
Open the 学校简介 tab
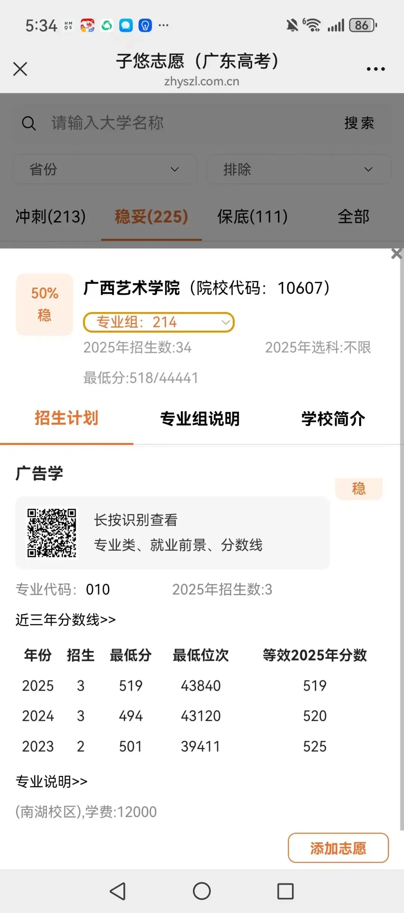333,419
